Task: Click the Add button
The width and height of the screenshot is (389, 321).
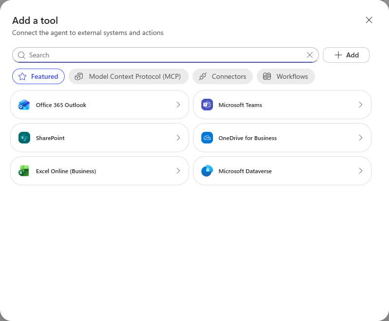Action: click(x=346, y=55)
